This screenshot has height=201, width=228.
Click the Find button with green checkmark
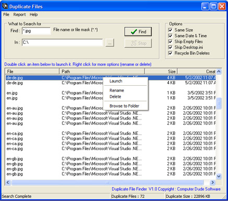(138, 32)
